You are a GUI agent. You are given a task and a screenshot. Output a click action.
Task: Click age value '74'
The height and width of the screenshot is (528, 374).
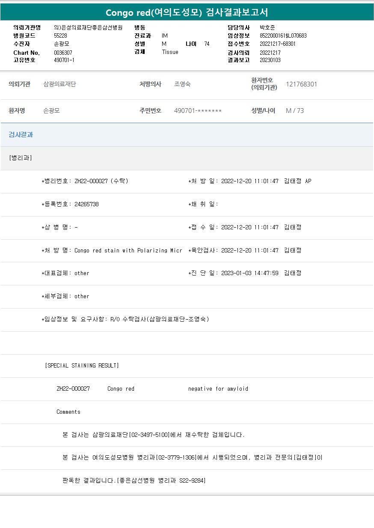tap(207, 44)
